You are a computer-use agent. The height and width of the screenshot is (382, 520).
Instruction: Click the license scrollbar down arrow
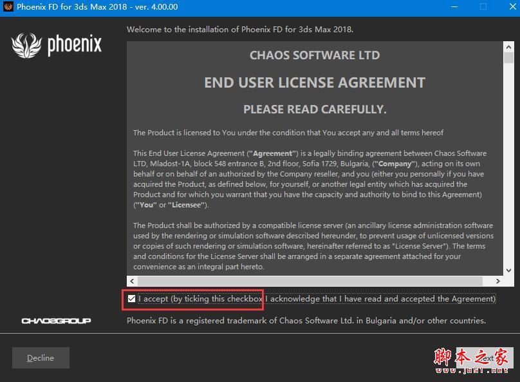point(508,270)
